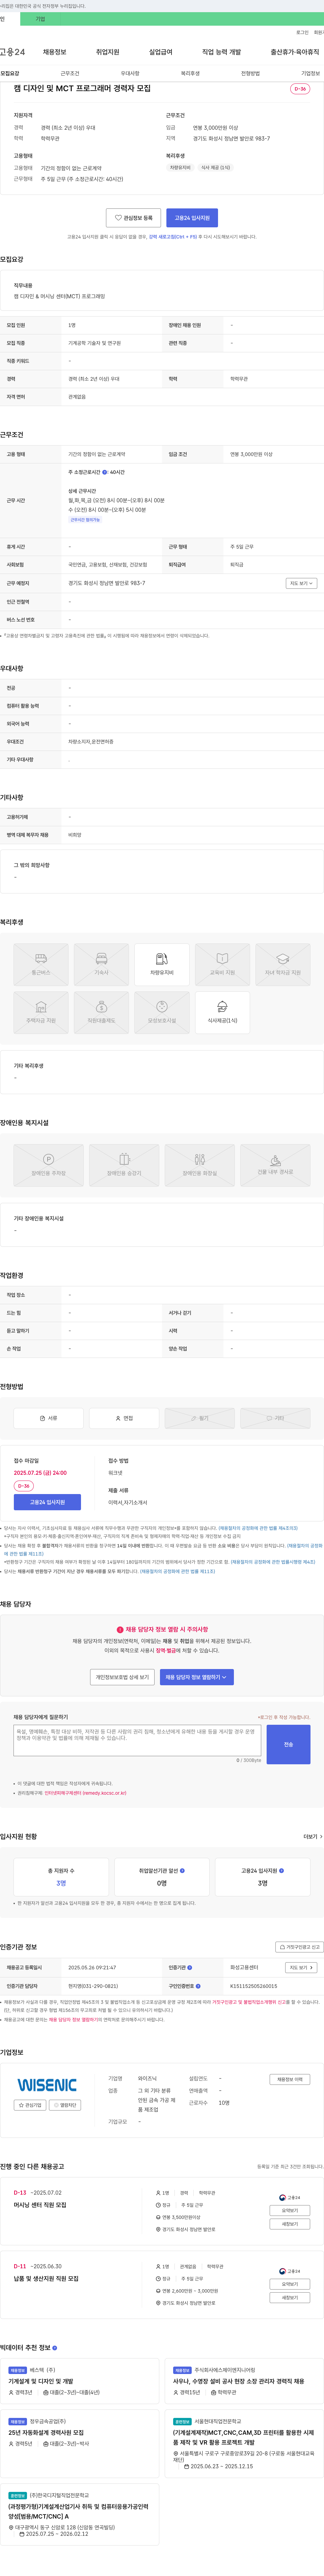Screen dimensions: 324x2576
Task: Open 머시닝 센터 직원 모집 posting
Action: coord(40,2205)
